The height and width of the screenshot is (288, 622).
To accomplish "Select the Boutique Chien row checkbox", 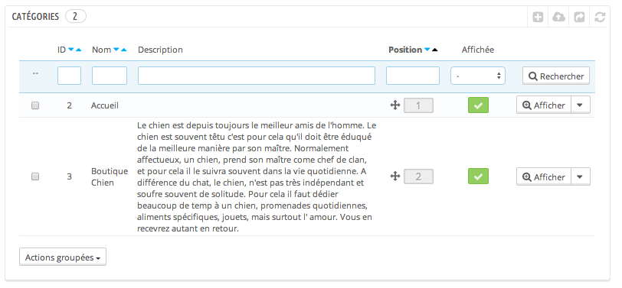I will point(35,176).
